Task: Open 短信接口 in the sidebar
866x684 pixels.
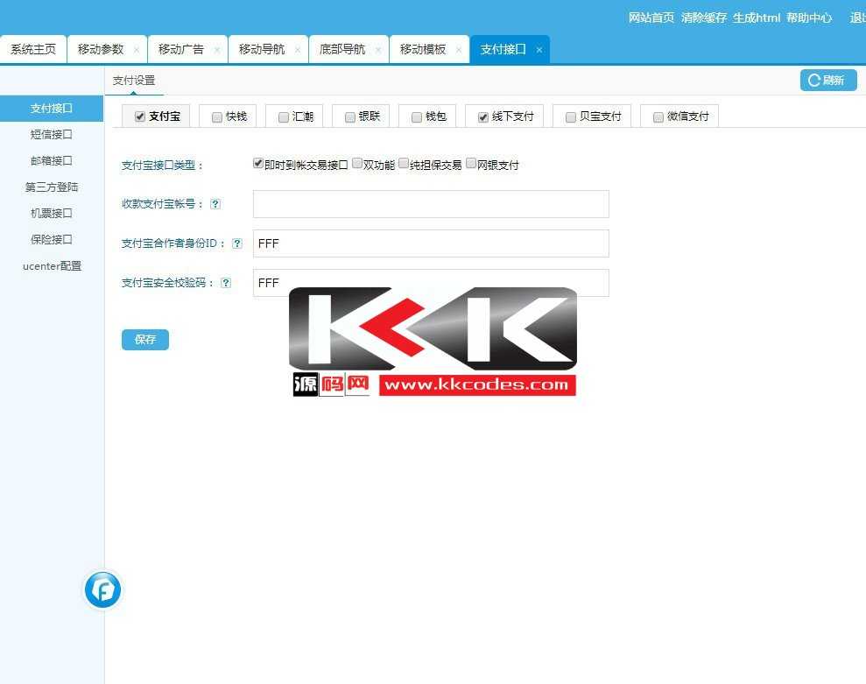Action: (x=52, y=134)
